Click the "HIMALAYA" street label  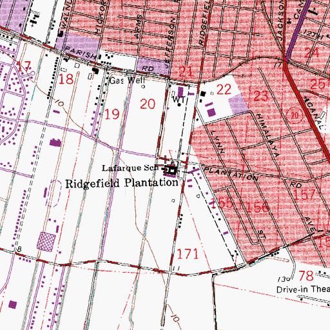(x=268, y=135)
